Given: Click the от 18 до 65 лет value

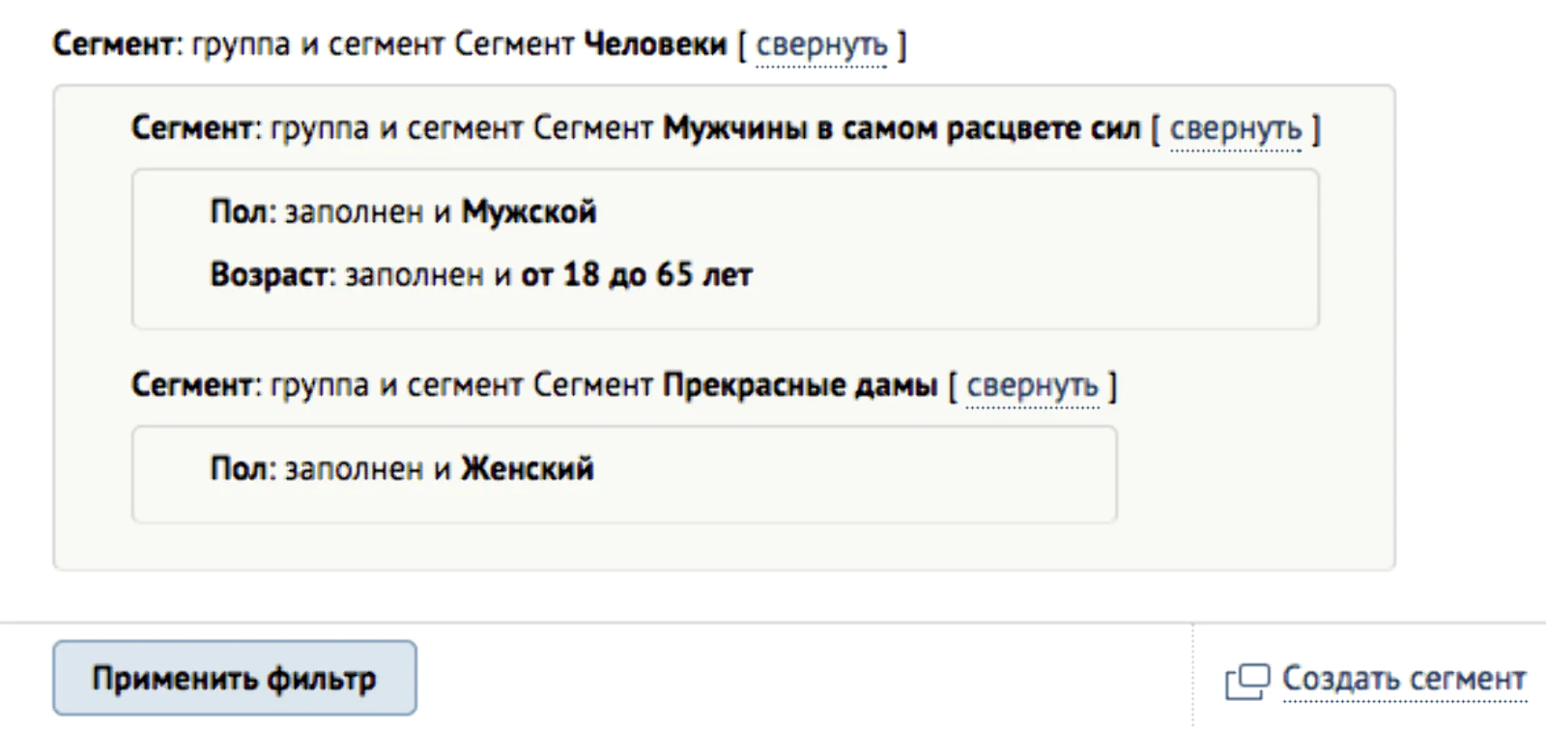Looking at the screenshot, I should 637,275.
